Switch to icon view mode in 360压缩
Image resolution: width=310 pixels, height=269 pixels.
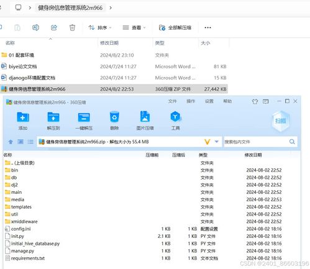pyautogui.click(x=21, y=142)
